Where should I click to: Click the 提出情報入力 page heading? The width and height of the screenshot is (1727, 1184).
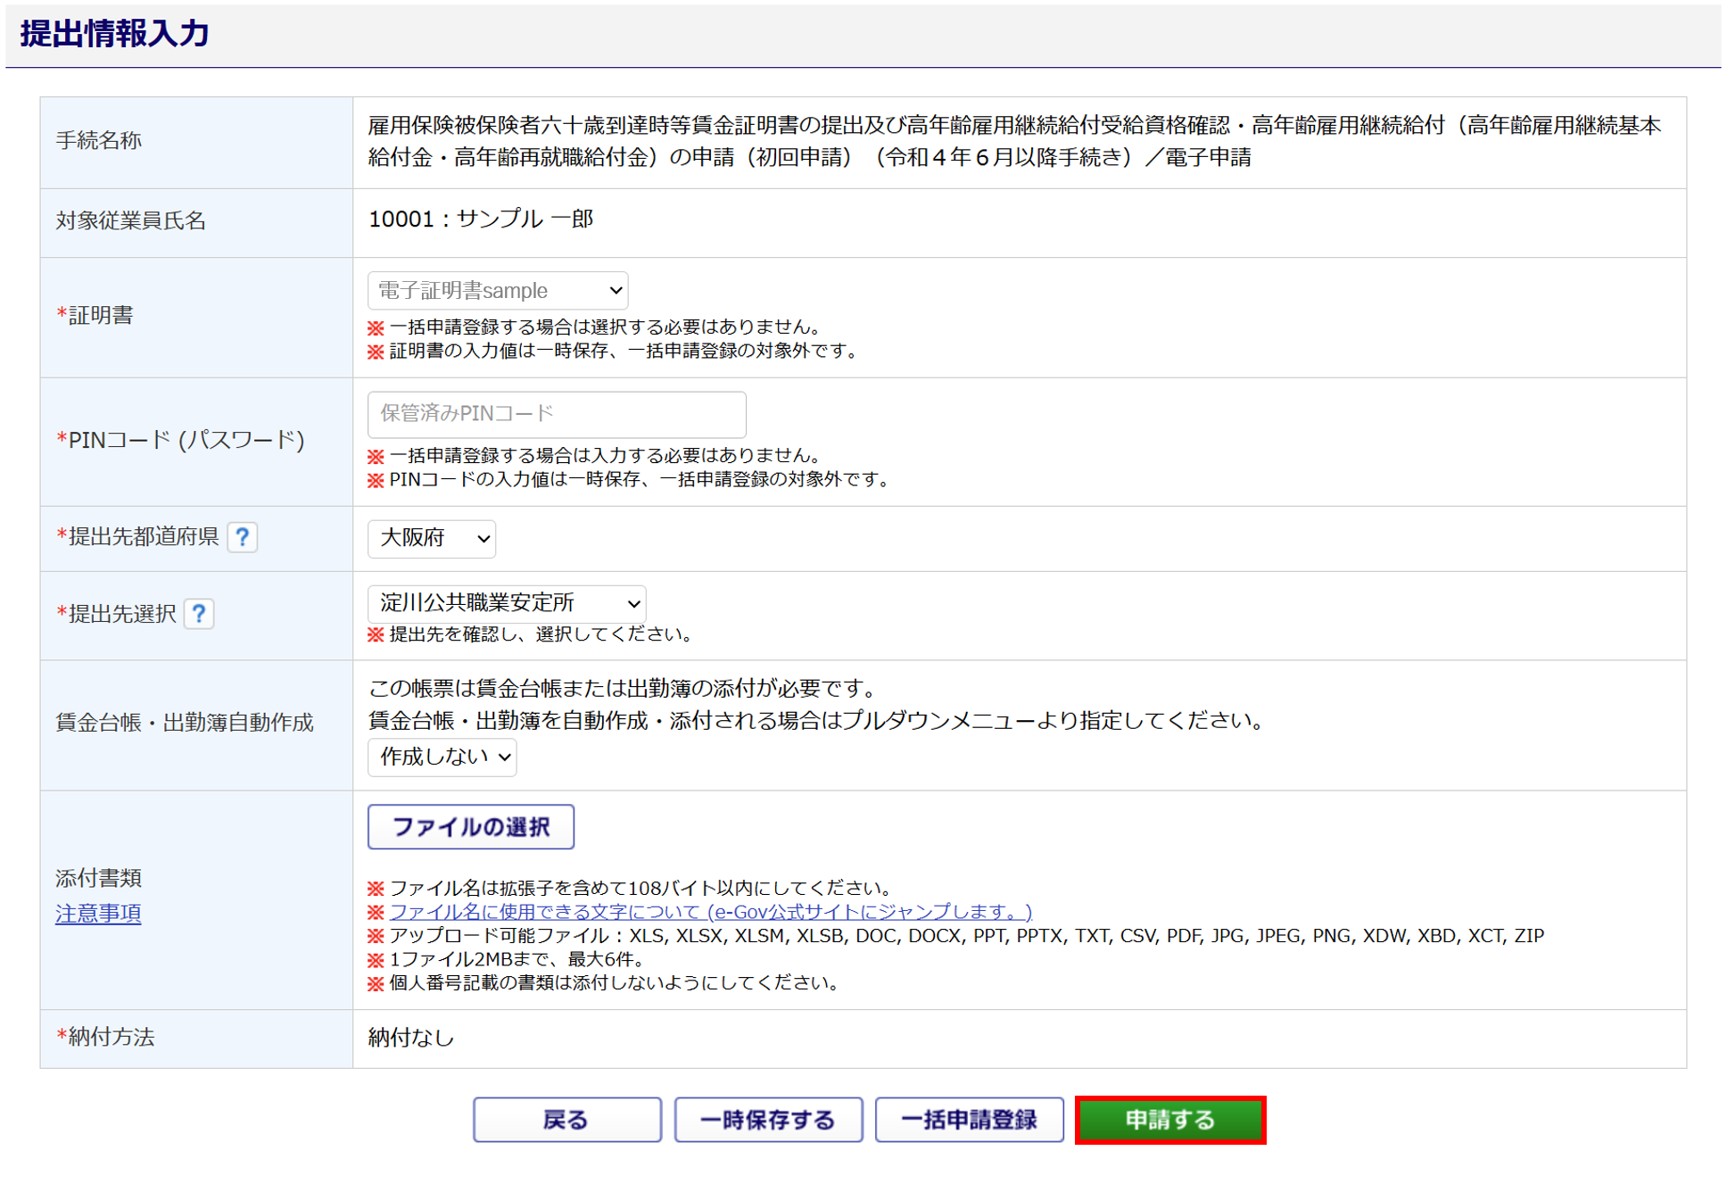pos(114,34)
